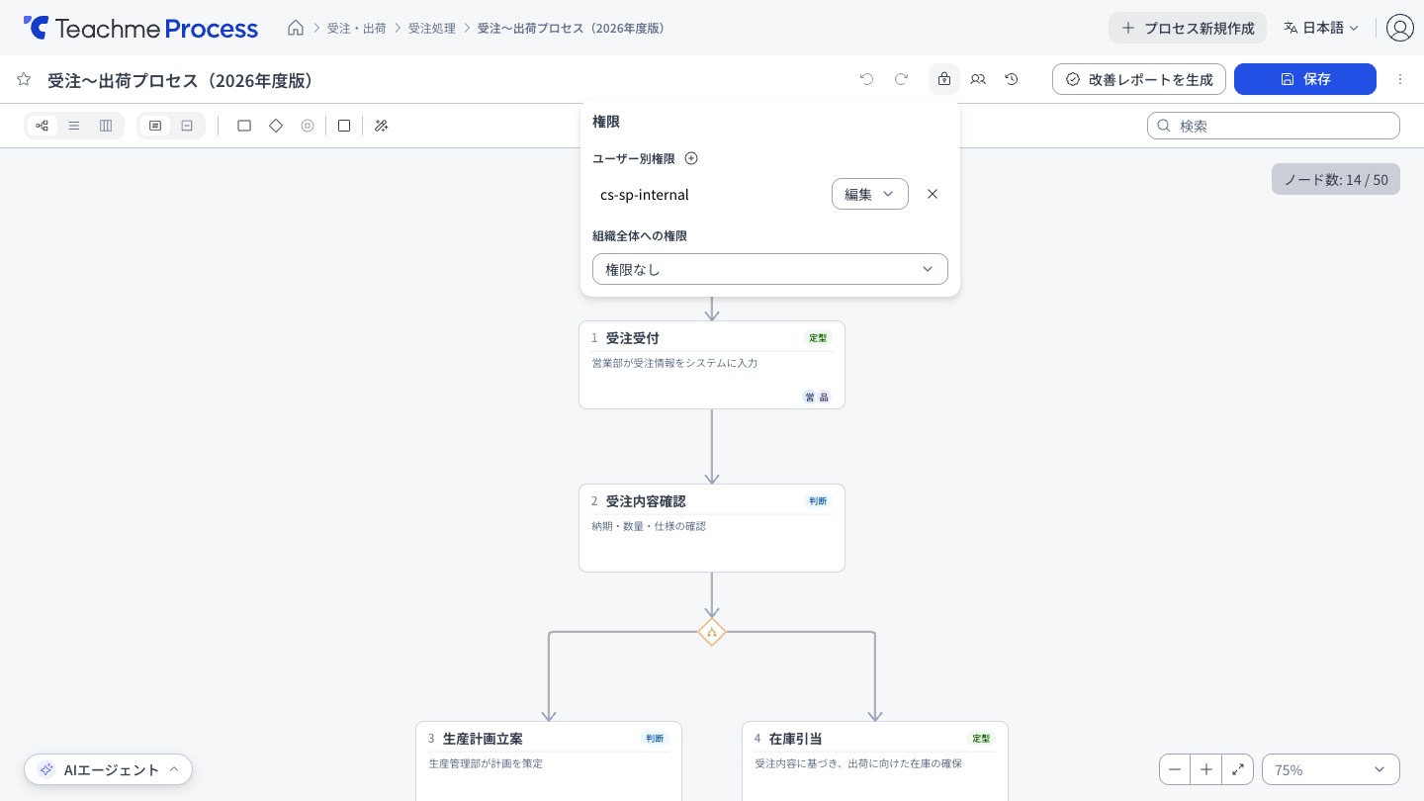Viewport: 1424px width, 801px height.
Task: Select the 生産計画立案 node card
Action: point(549,761)
